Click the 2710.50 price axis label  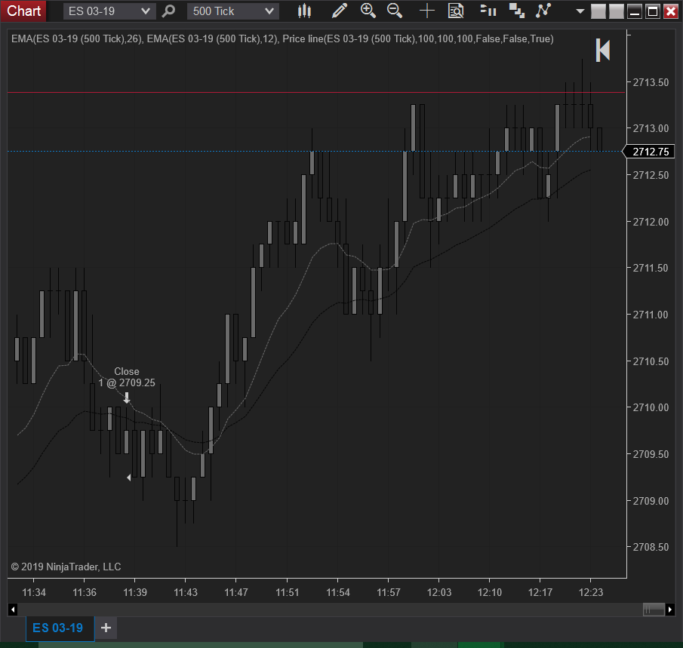pyautogui.click(x=651, y=361)
